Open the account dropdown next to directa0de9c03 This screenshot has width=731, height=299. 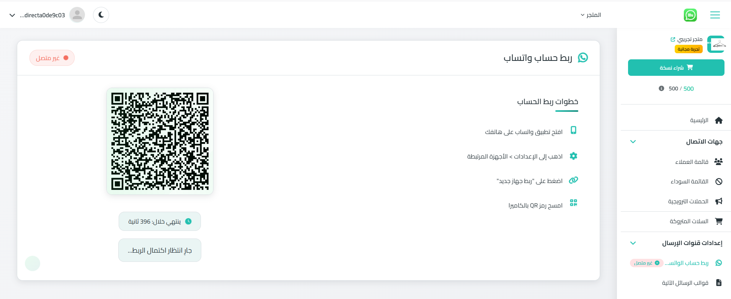(x=12, y=15)
